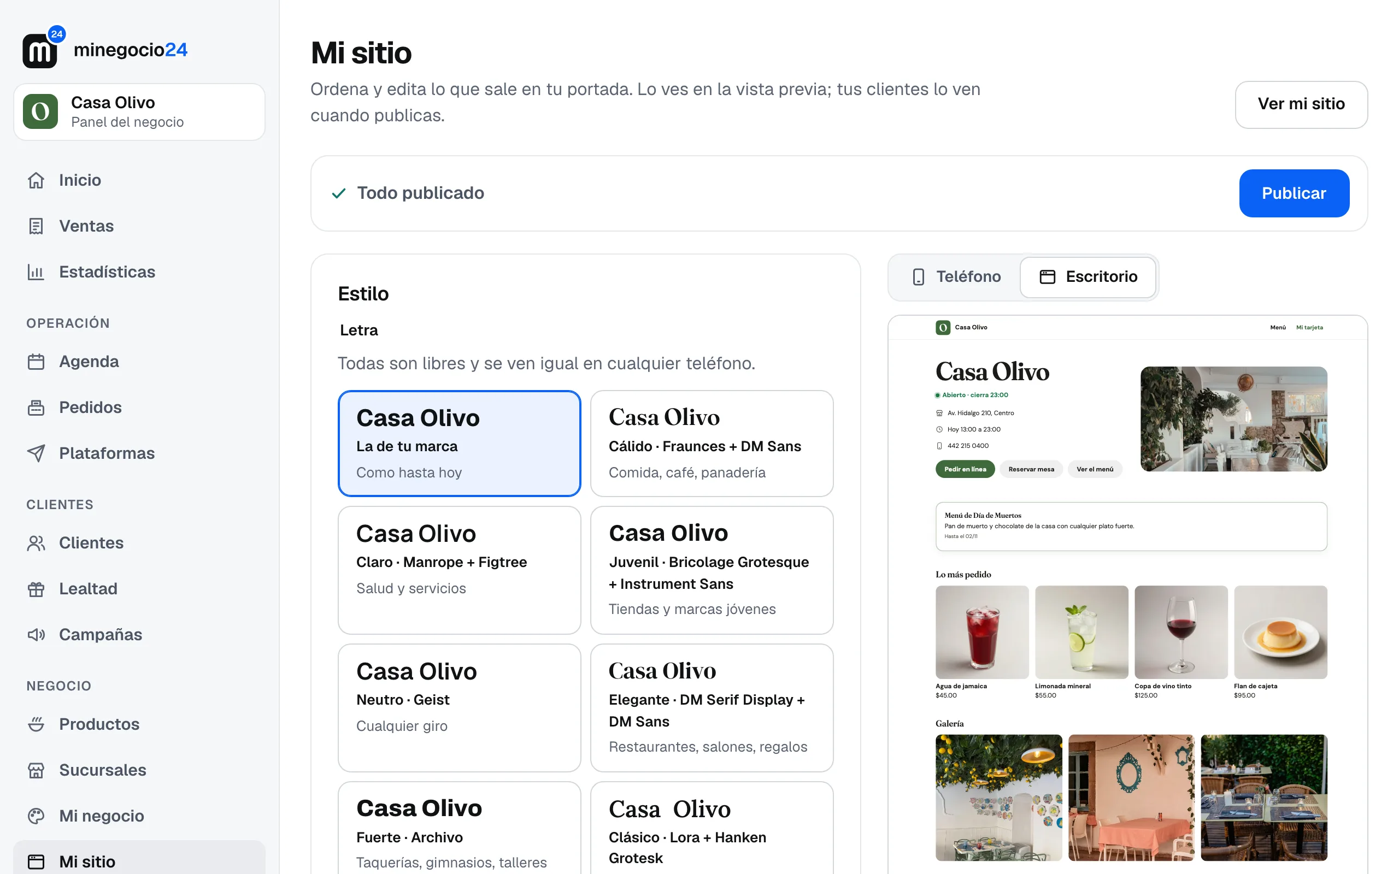Select the 'La de tu marca' font option
The width and height of the screenshot is (1399, 874).
[460, 444]
